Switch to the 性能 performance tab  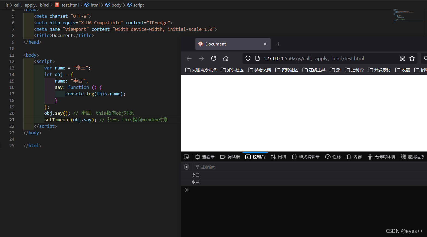(333, 157)
